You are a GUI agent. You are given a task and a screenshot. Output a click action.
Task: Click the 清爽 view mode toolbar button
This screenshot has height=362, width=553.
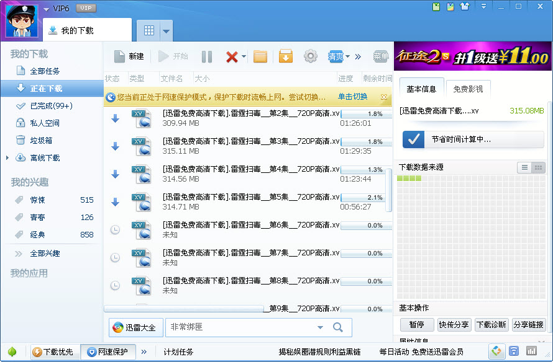pyautogui.click(x=336, y=56)
